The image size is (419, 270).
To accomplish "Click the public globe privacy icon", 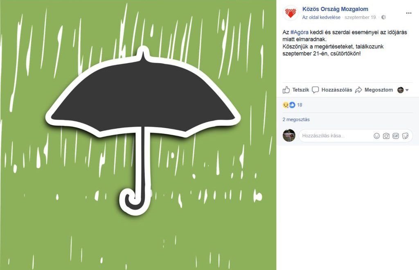I will point(383,17).
